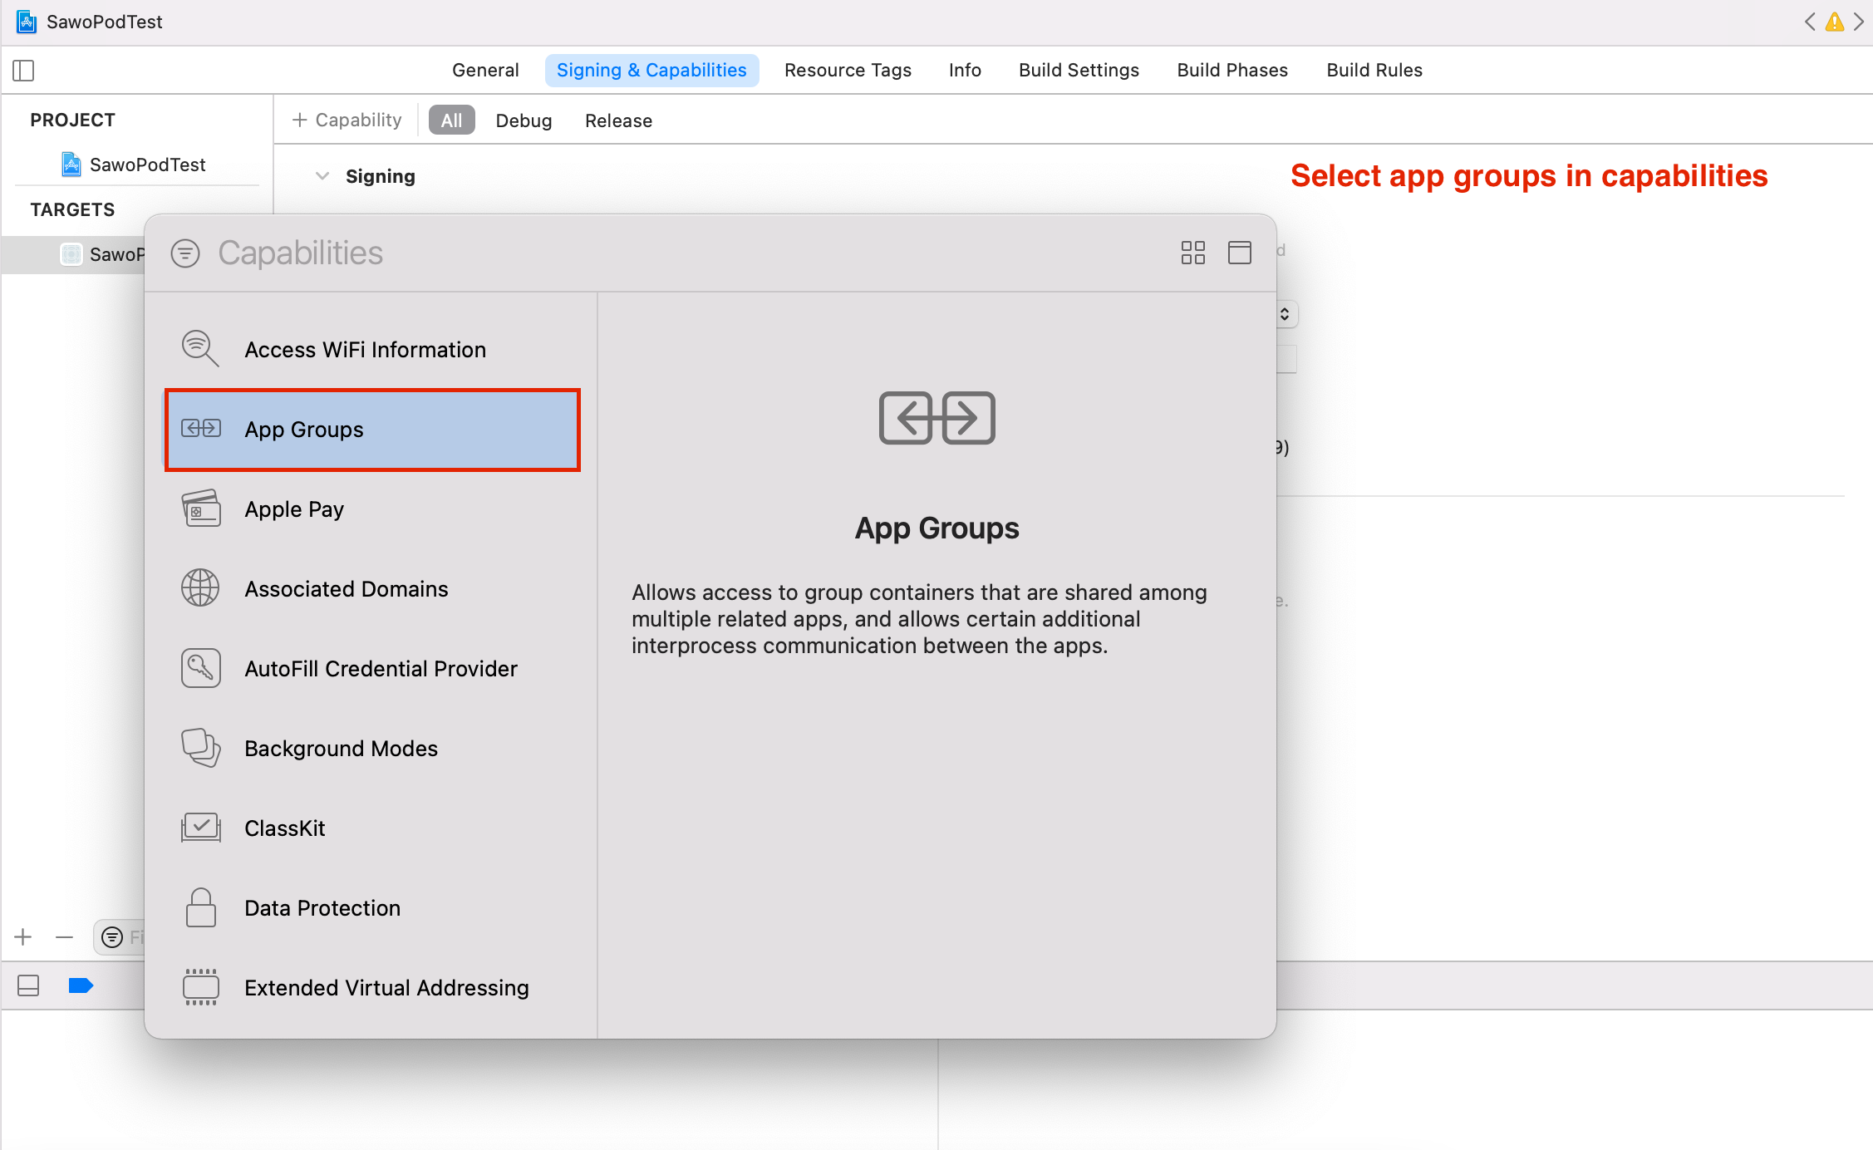Open the General tab
This screenshot has width=1873, height=1150.
485,71
